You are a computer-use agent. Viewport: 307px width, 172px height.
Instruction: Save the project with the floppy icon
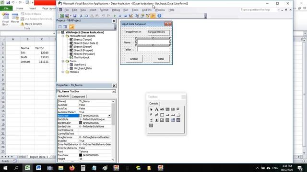tap(75, 16)
